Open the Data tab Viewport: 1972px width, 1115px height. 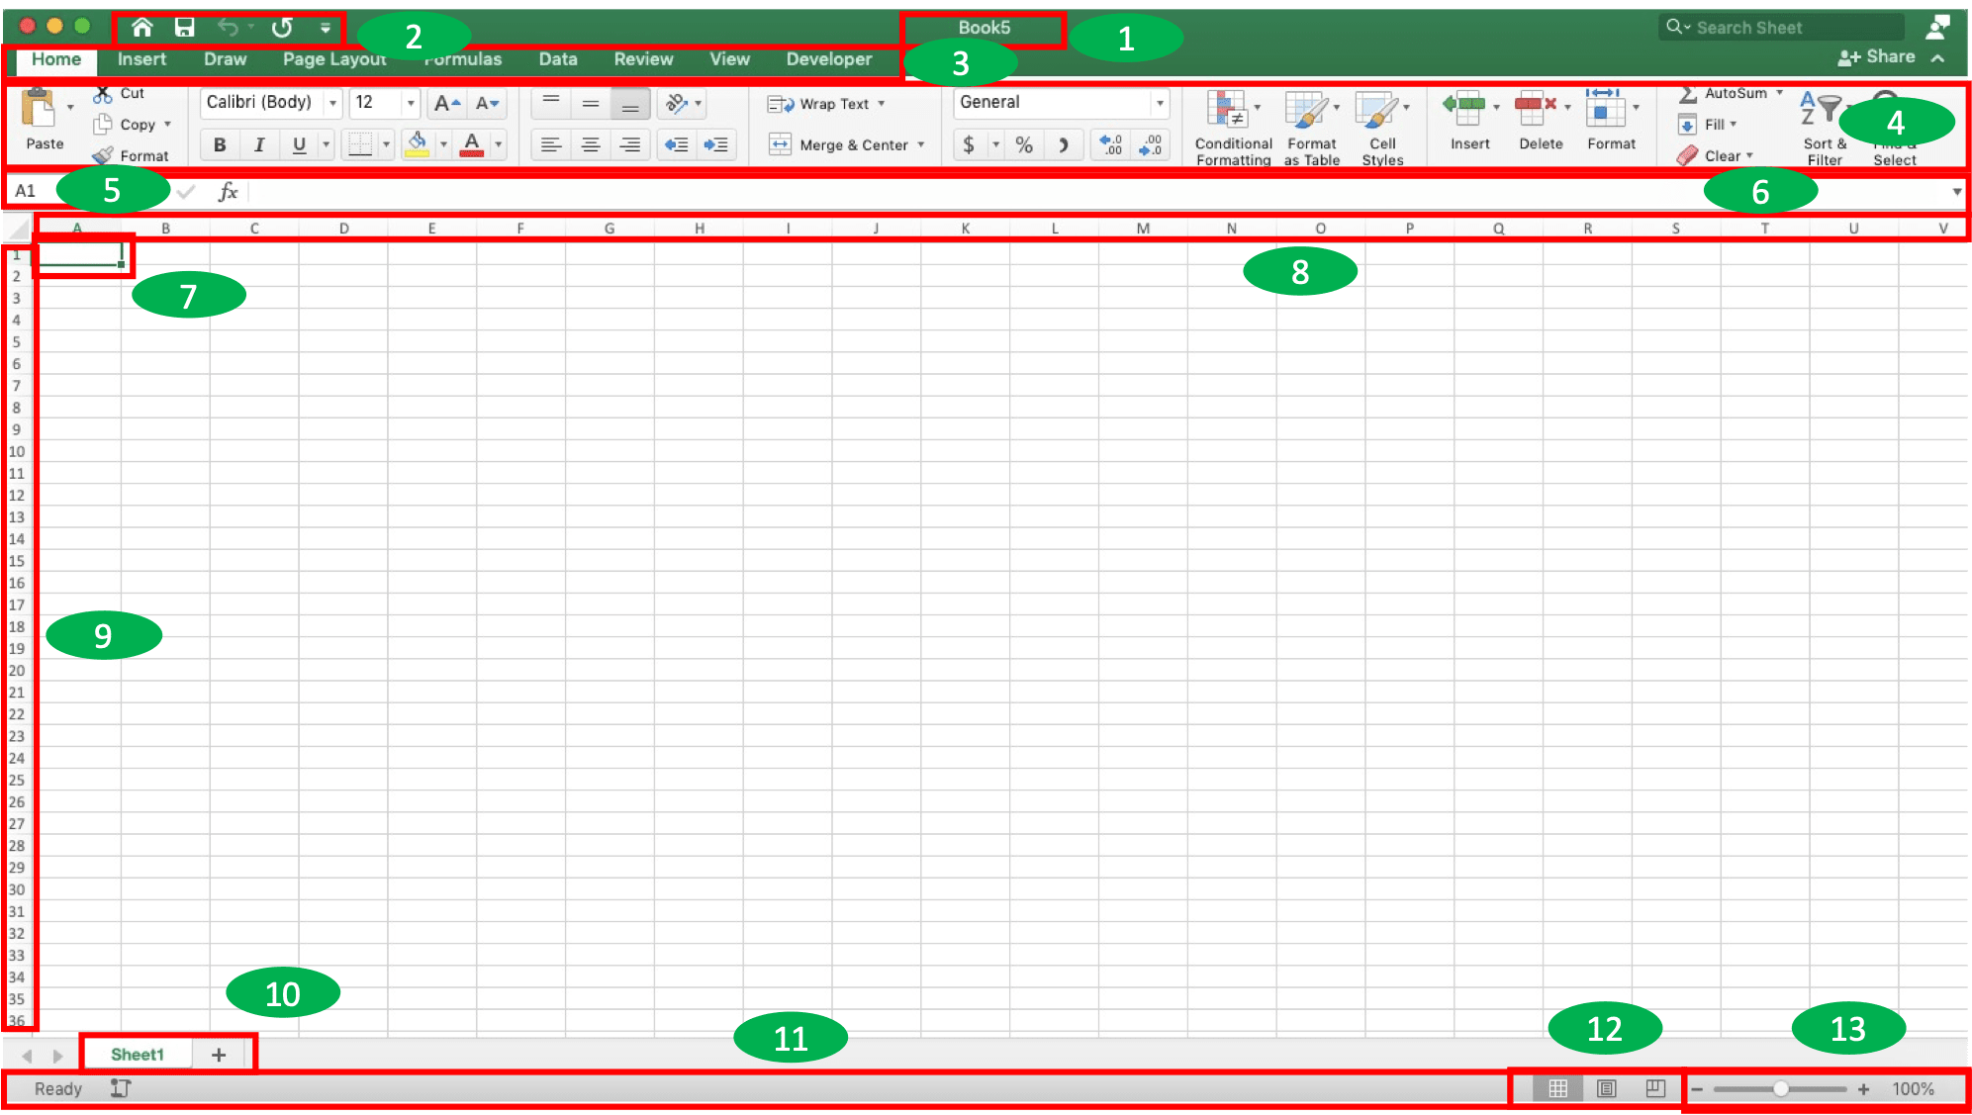tap(558, 59)
